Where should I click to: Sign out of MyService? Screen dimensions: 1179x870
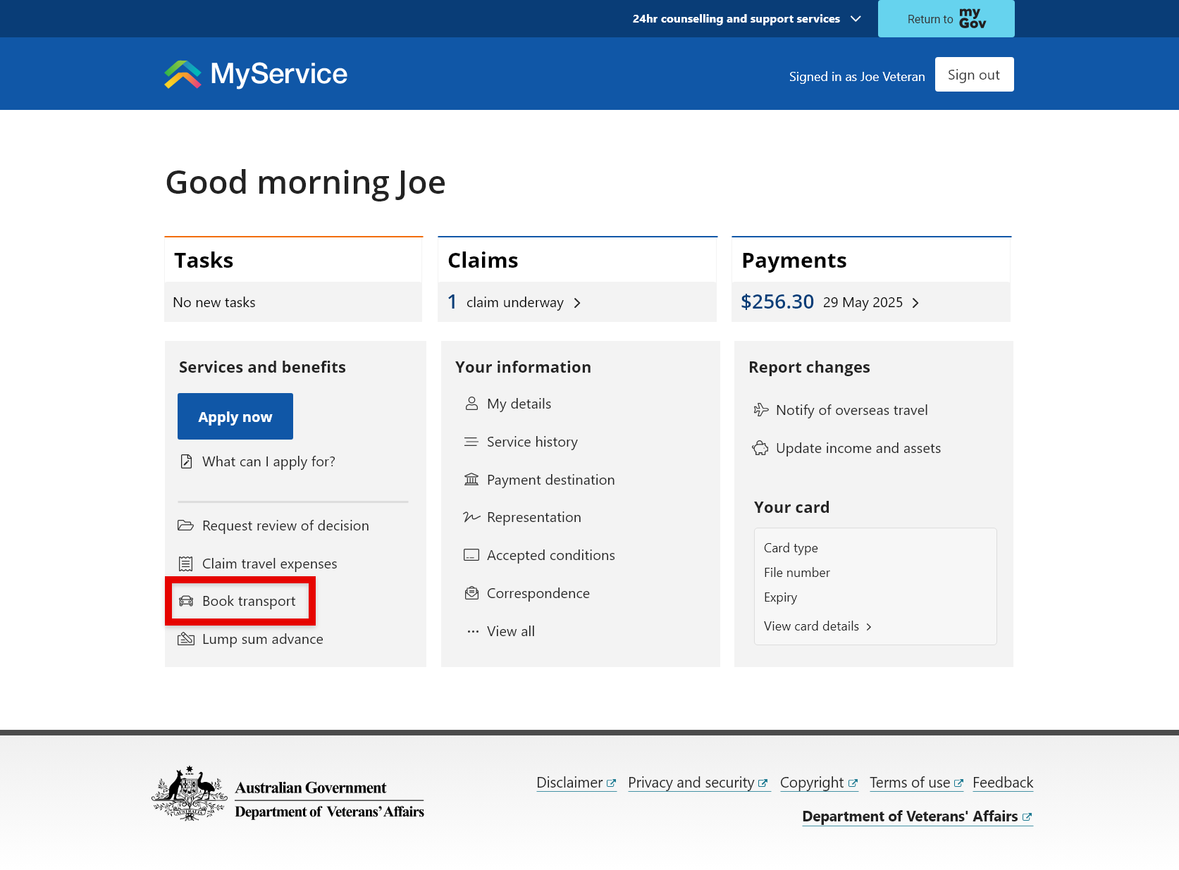coord(974,75)
